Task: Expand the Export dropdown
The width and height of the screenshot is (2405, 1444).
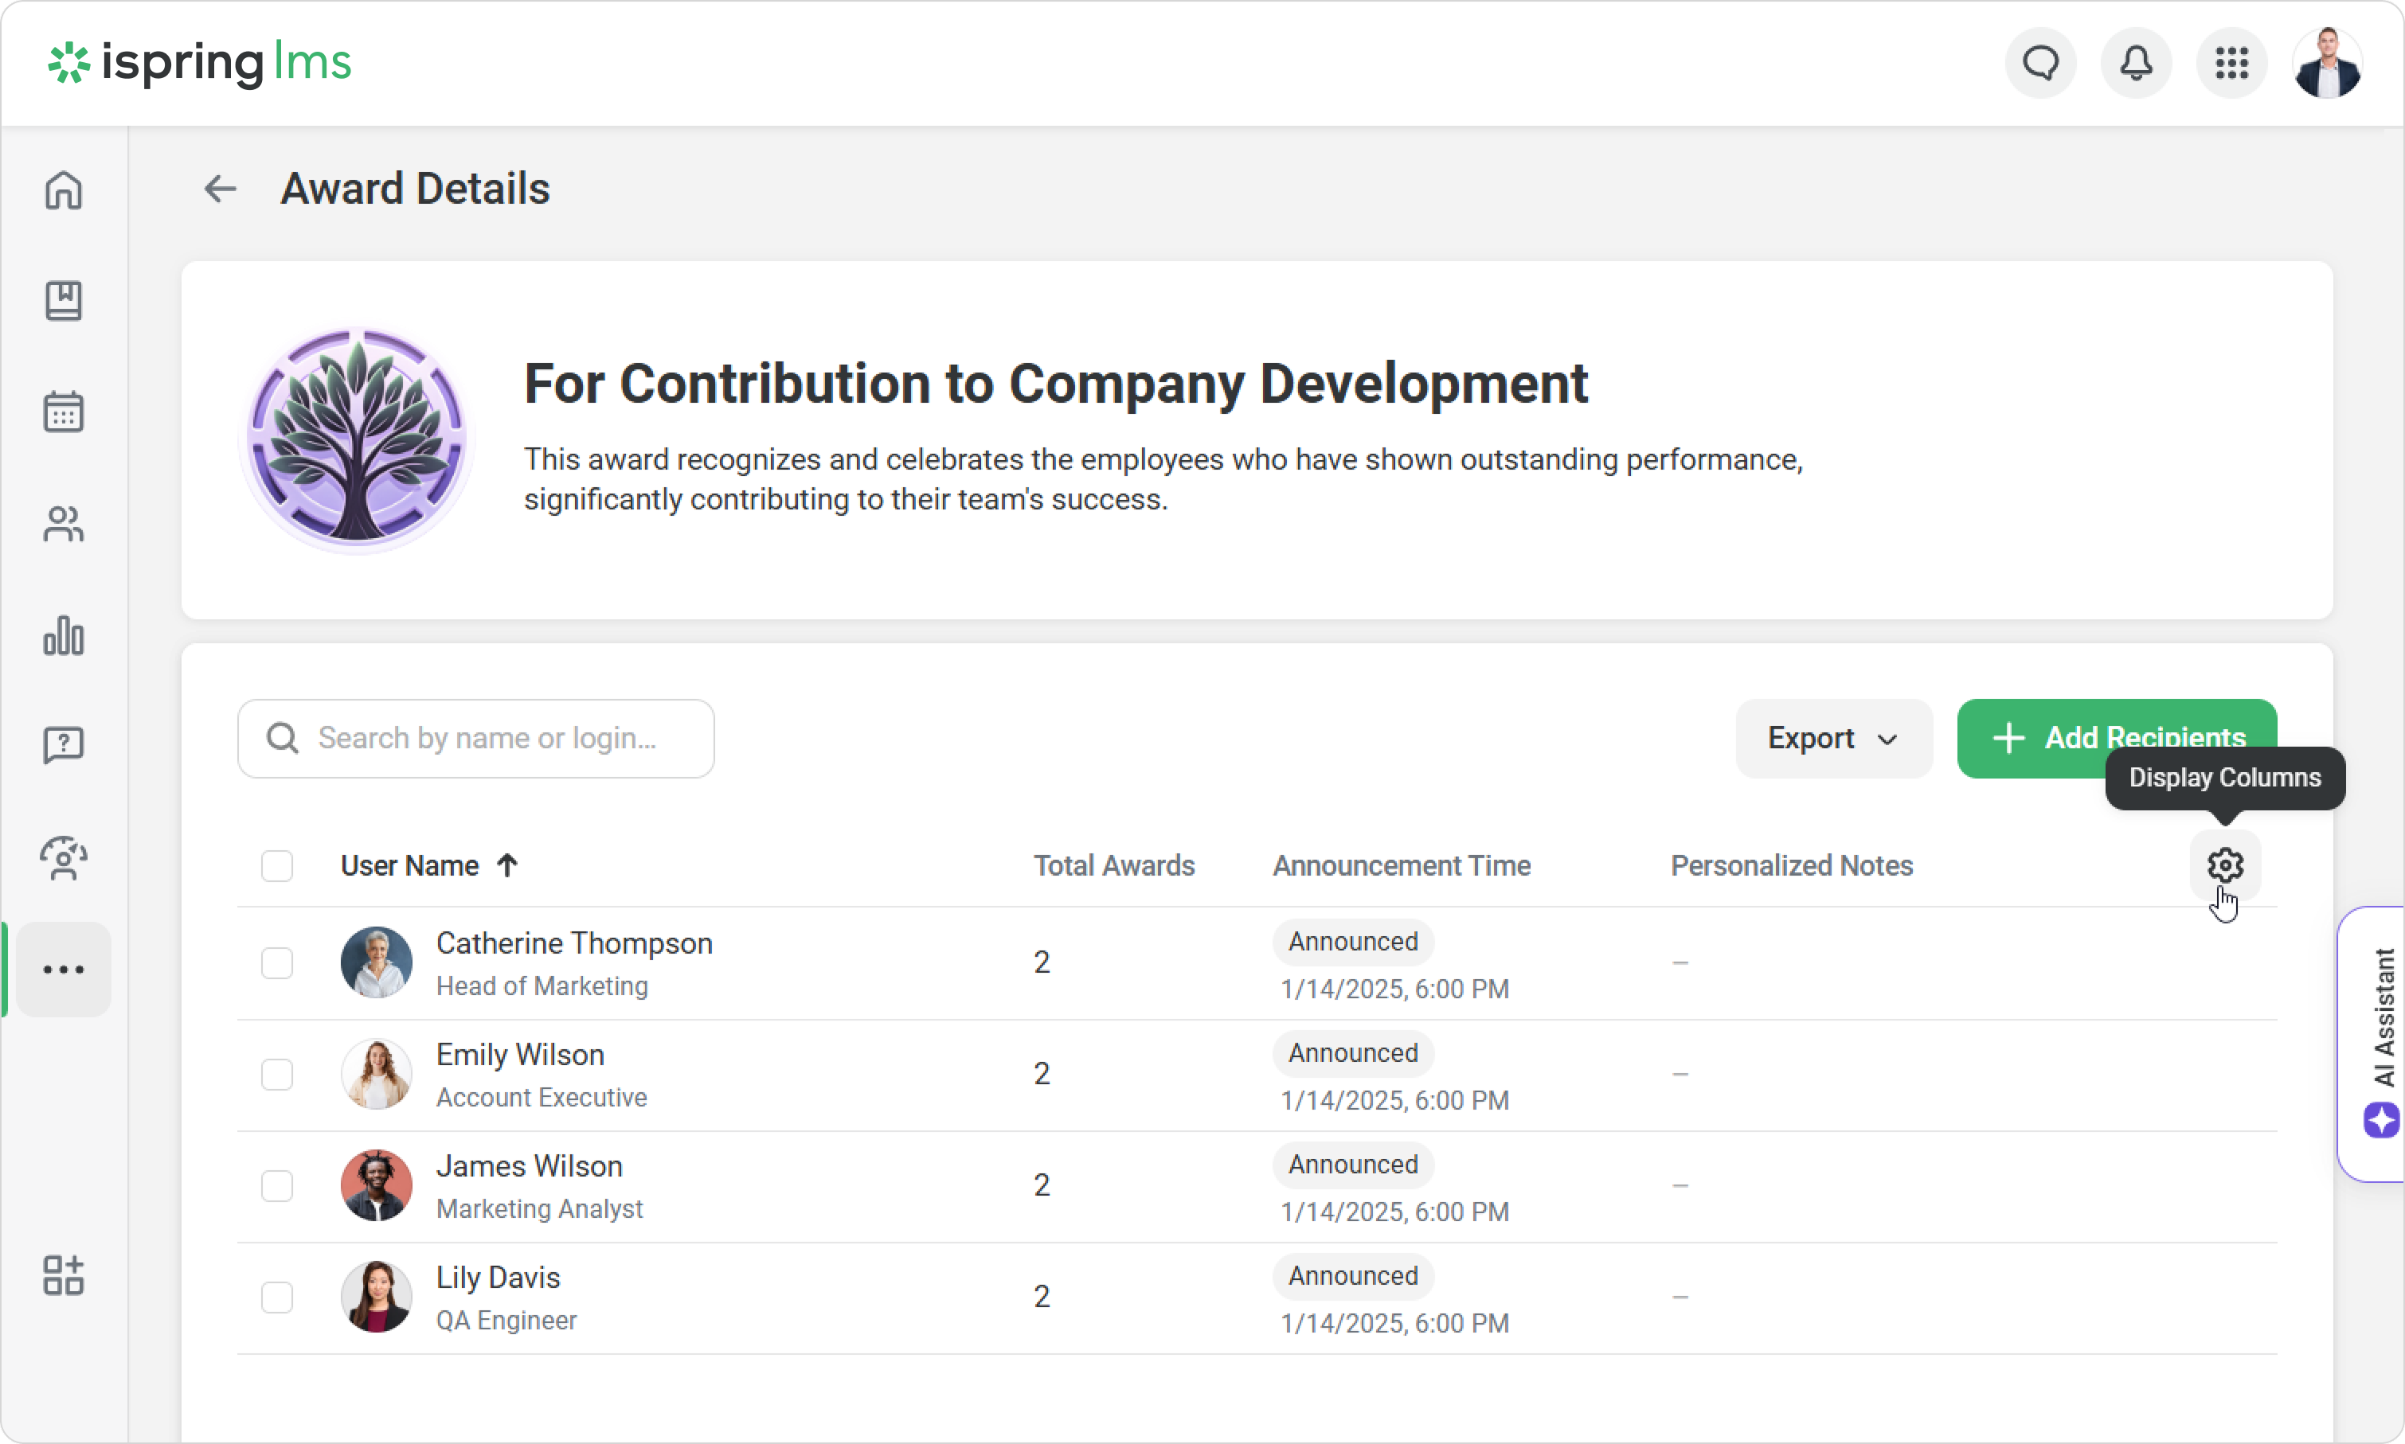Action: [x=1832, y=738]
